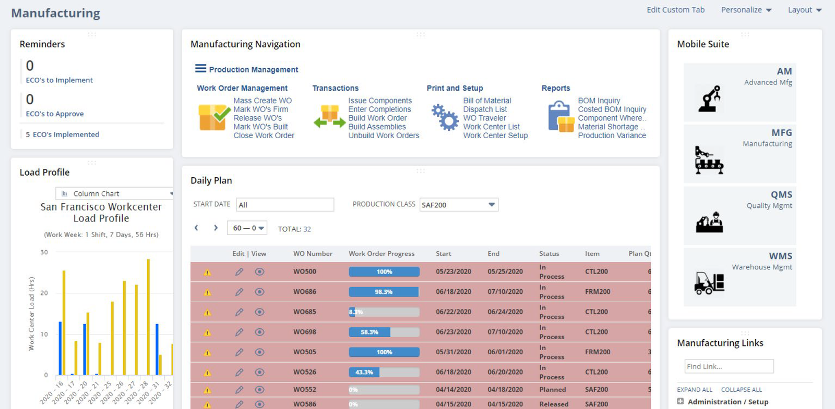Viewport: 835px width, 409px height.
Task: Click the eye view icon for WO526
Action: tap(259, 373)
